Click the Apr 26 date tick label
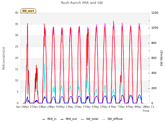Image resolution: width=165 pixels, height=124 pixels. pos(20,107)
